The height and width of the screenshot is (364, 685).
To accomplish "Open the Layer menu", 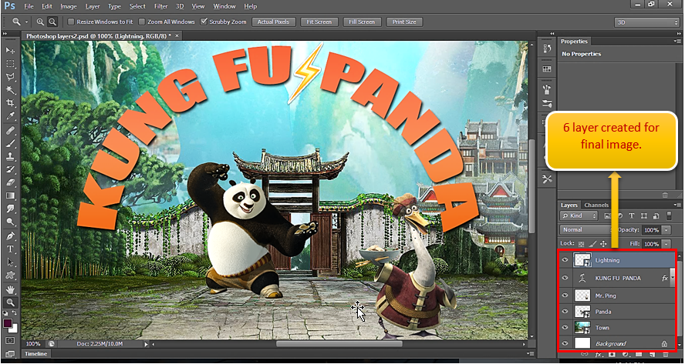I will coord(92,6).
